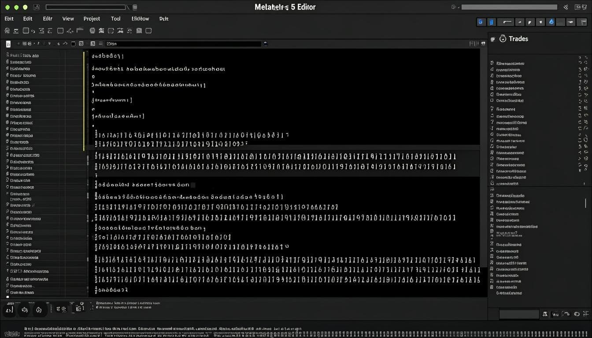Toggle the blue grid icon in the top-right toolbar
The height and width of the screenshot is (338, 592).
(481, 22)
